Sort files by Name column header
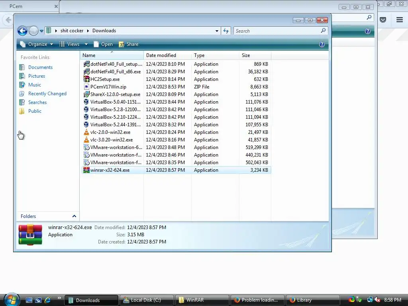Viewport: 408px width, 306px height. [112, 55]
